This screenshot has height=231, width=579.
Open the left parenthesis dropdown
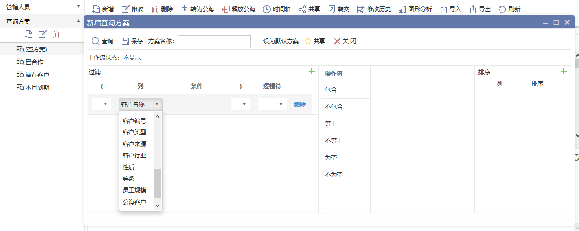click(102, 104)
